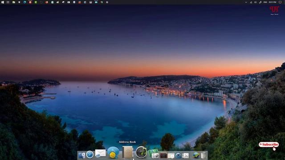Click the red square taskbar app icon

point(30,2)
